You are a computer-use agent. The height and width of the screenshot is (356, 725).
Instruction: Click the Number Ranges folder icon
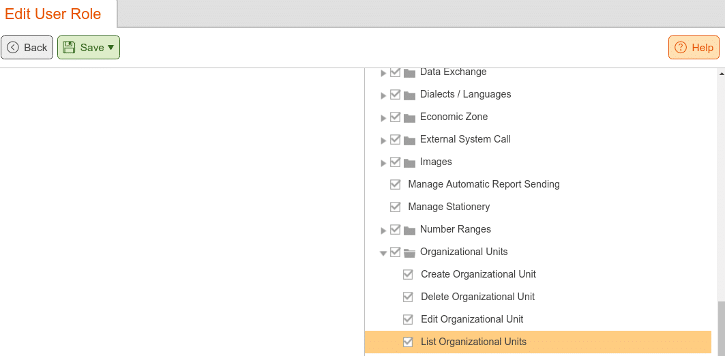[x=409, y=231]
